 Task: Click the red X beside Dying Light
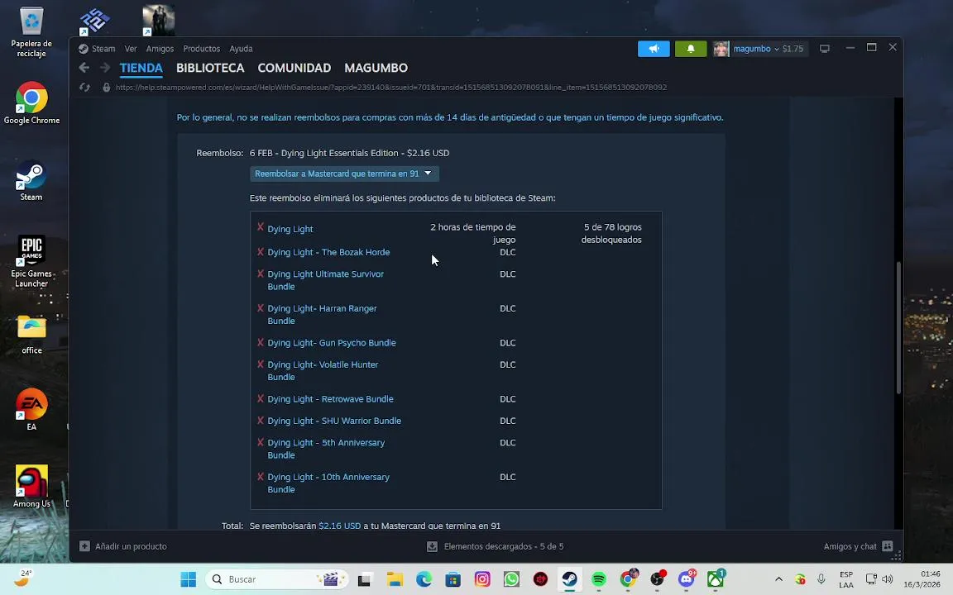260,227
